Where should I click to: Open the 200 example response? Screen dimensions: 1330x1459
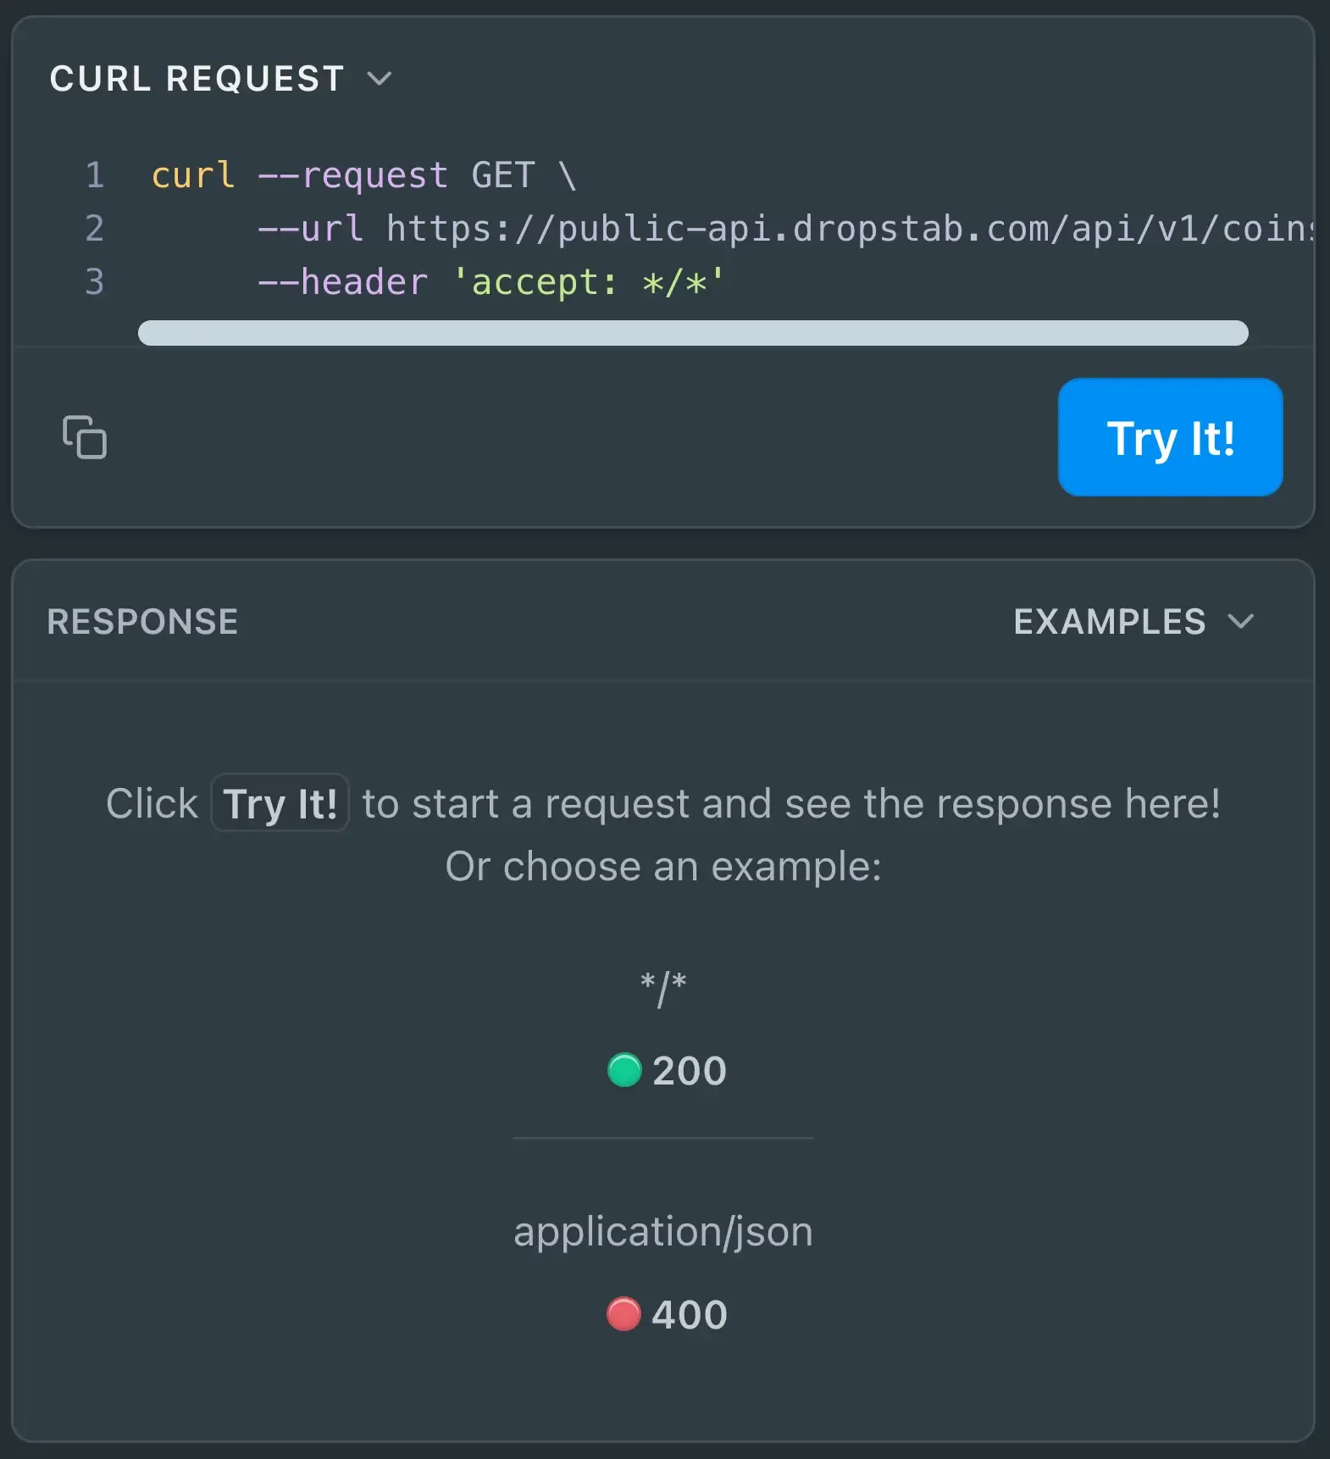tap(689, 1071)
